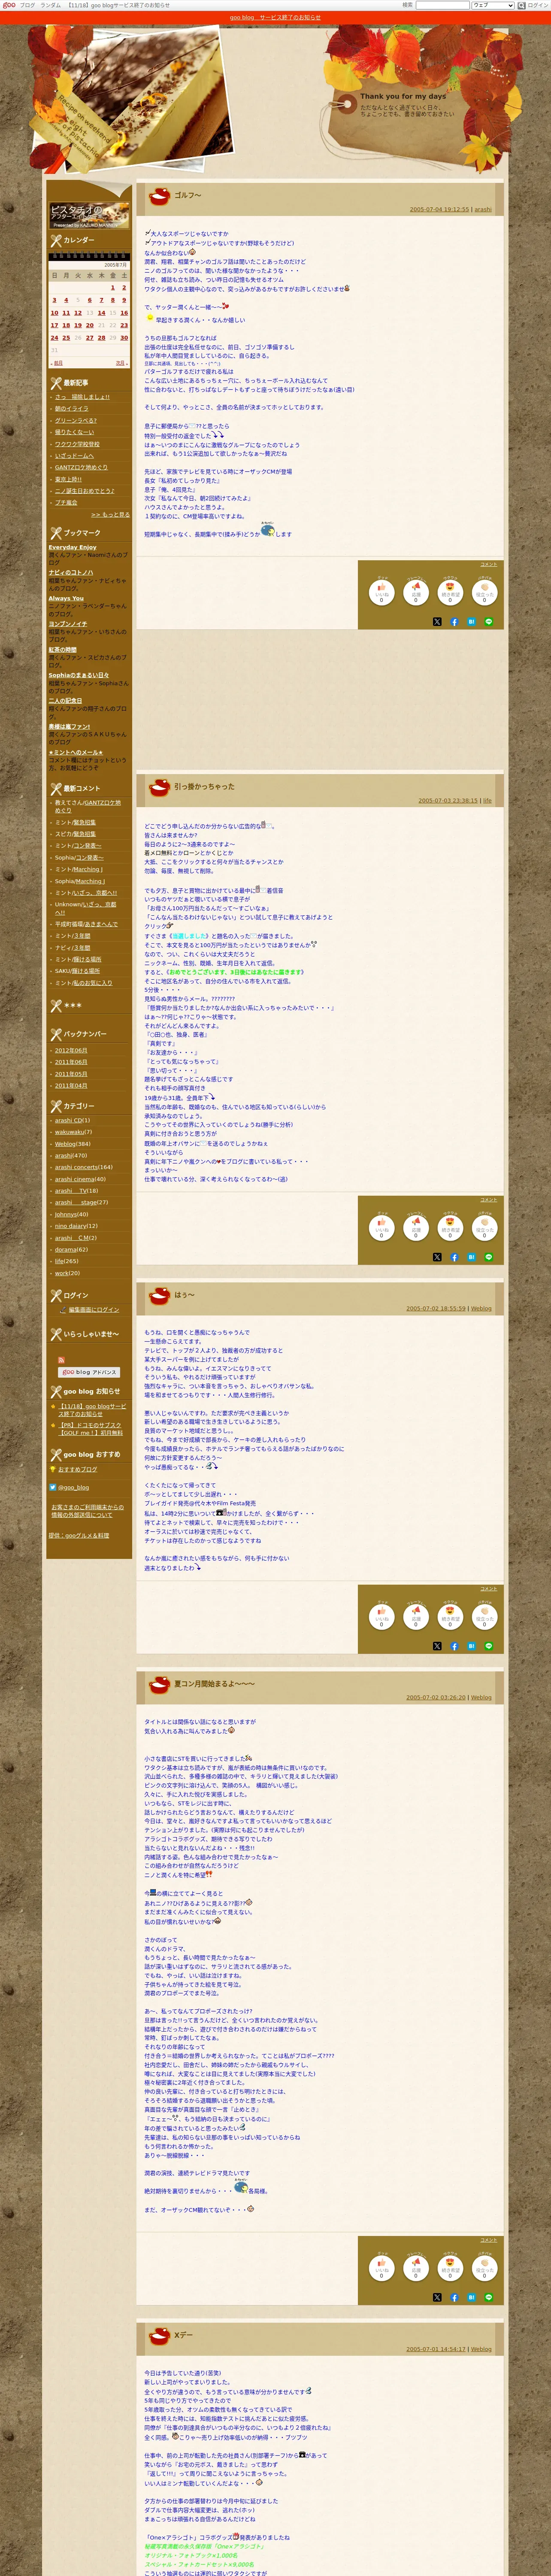Share the はぅ〜 post on X
The height and width of the screenshot is (2576, 551).
pos(437,1646)
